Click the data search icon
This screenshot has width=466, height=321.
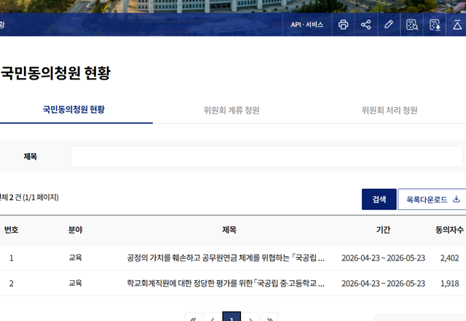[x=412, y=25]
